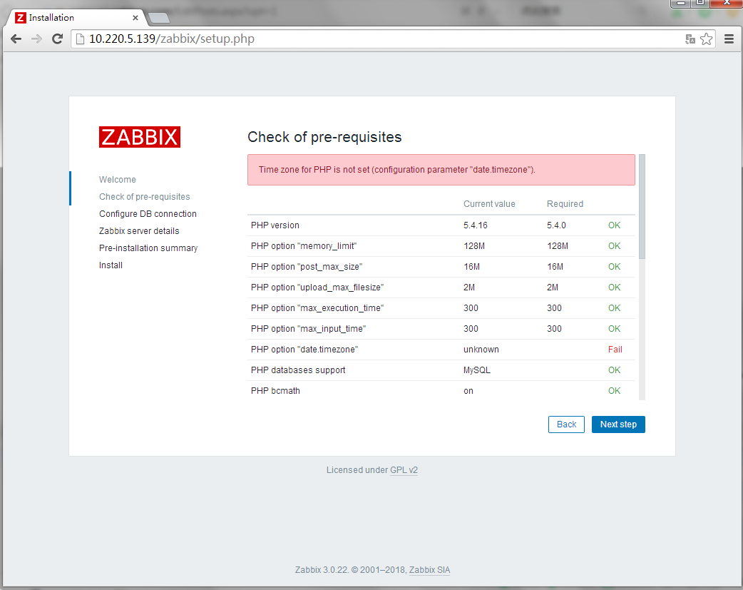Reload the page with refresh icon
743x590 pixels.
pos(57,39)
